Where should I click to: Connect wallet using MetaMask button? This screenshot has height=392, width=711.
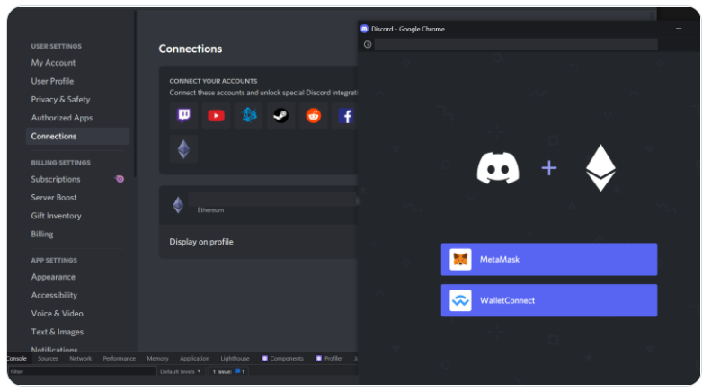(548, 260)
